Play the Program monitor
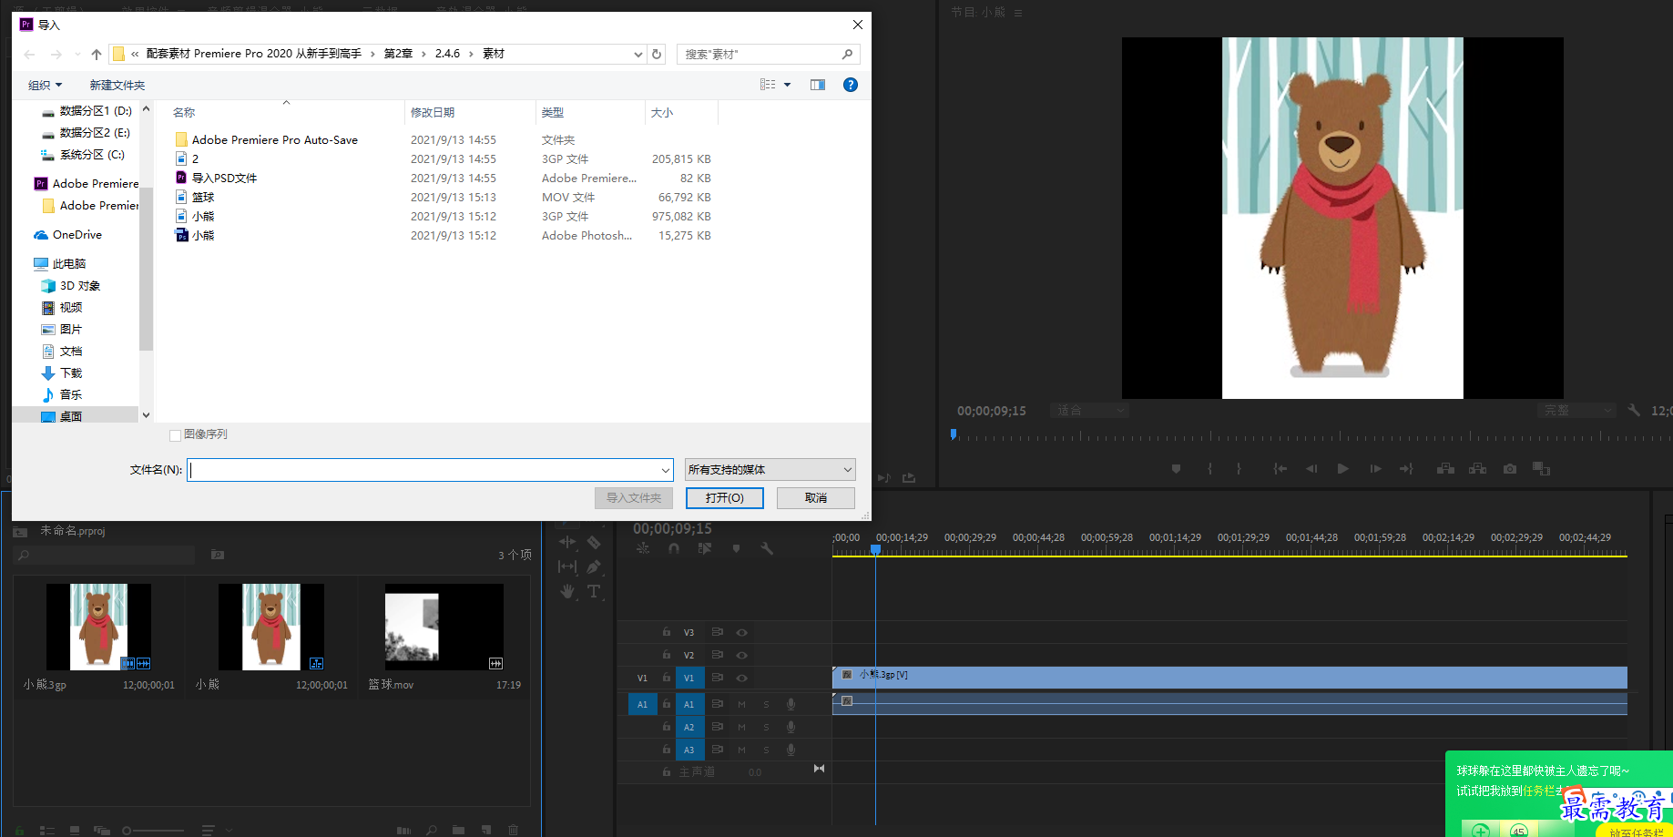The width and height of the screenshot is (1673, 837). click(1342, 468)
